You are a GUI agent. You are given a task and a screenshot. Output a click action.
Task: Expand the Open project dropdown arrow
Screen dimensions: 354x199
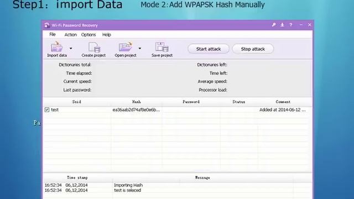click(140, 49)
